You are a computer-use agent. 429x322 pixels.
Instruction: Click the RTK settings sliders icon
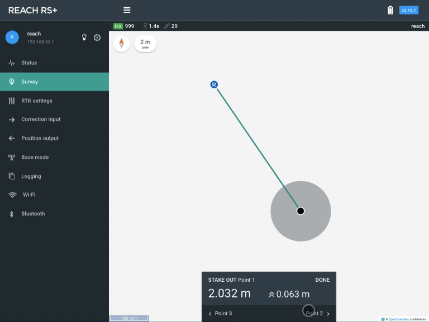click(12, 101)
